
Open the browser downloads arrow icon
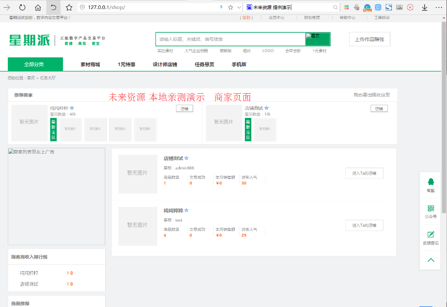pyautogui.click(x=425, y=7)
